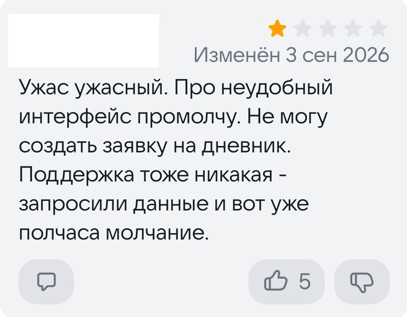Click the "Изменён 3 сен 2026" date label
This screenshot has height=317, width=407.
[x=292, y=55]
